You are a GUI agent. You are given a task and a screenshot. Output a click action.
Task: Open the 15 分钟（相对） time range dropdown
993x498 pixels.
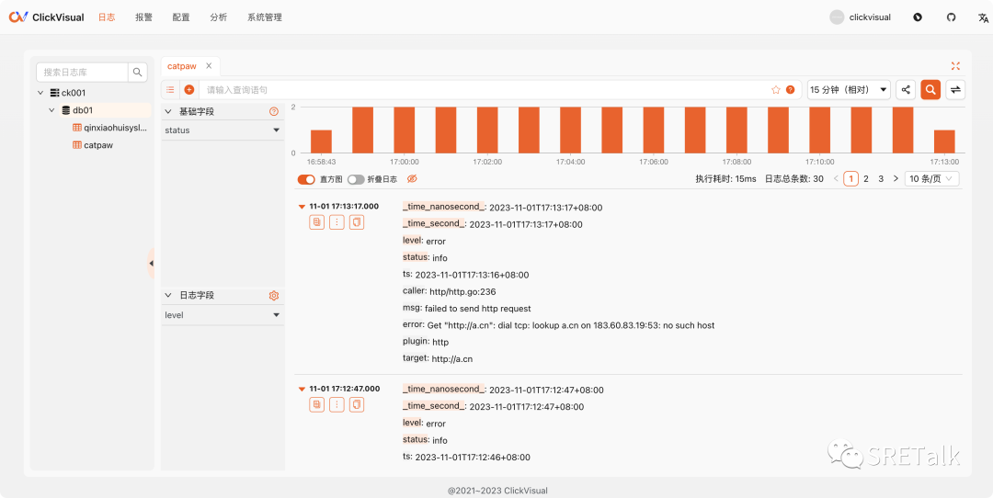tap(849, 90)
